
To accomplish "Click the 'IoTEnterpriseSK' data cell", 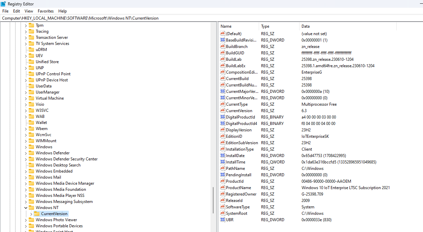I will (315, 136).
